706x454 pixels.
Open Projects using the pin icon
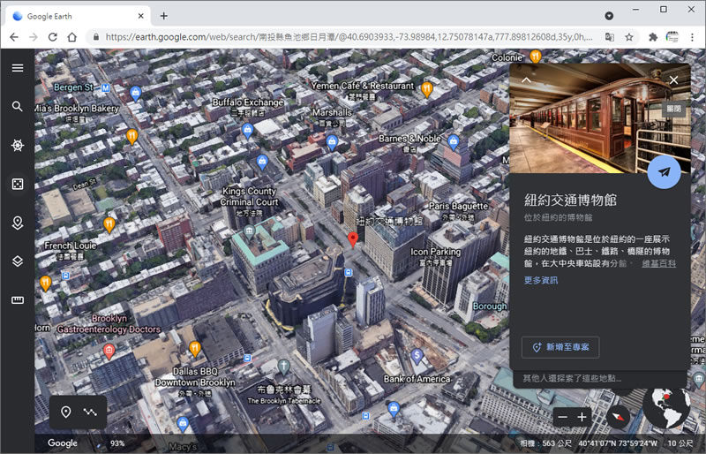(x=17, y=223)
